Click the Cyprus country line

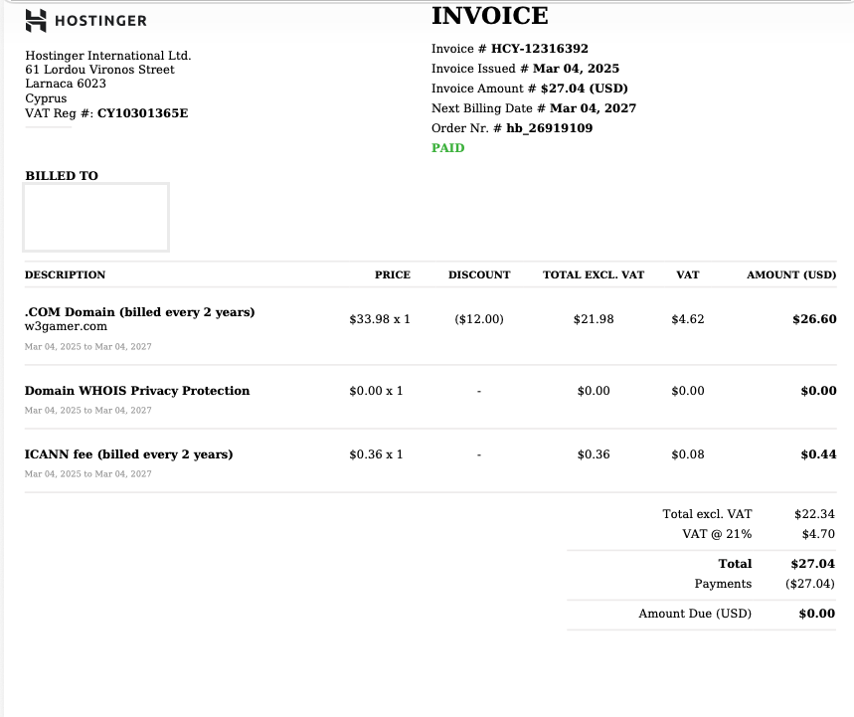click(x=46, y=98)
